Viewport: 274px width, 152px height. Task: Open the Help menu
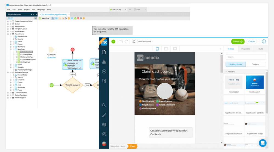pyautogui.click(x=49, y=10)
